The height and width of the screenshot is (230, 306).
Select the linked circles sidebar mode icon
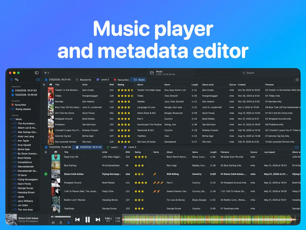[x=17, y=80]
